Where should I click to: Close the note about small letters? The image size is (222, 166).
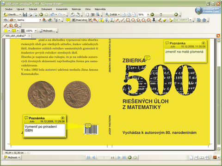(203, 43)
